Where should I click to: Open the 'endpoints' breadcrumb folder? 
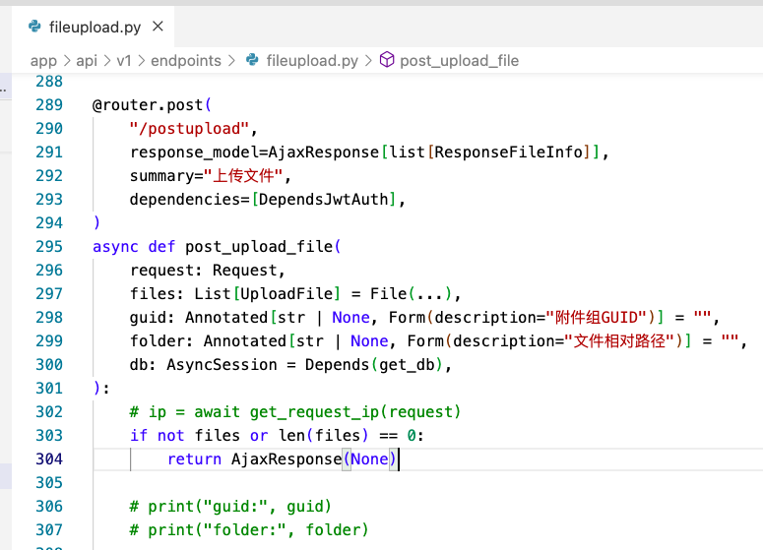(186, 61)
